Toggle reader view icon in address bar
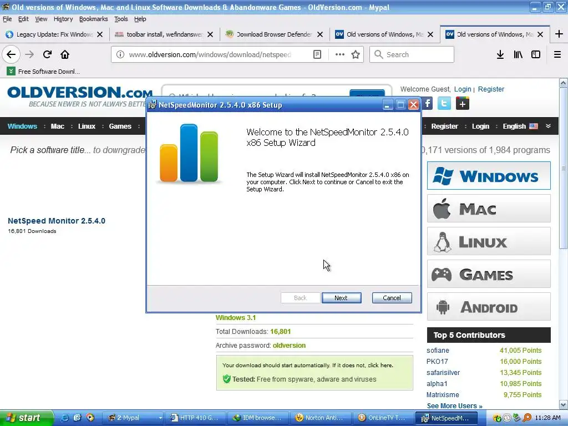The width and height of the screenshot is (568, 426). [x=317, y=54]
